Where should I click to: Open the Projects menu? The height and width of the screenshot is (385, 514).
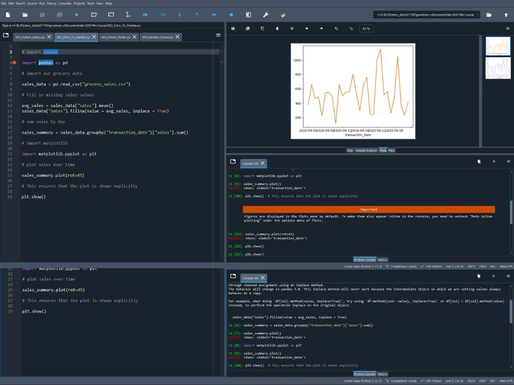pos(79,4)
